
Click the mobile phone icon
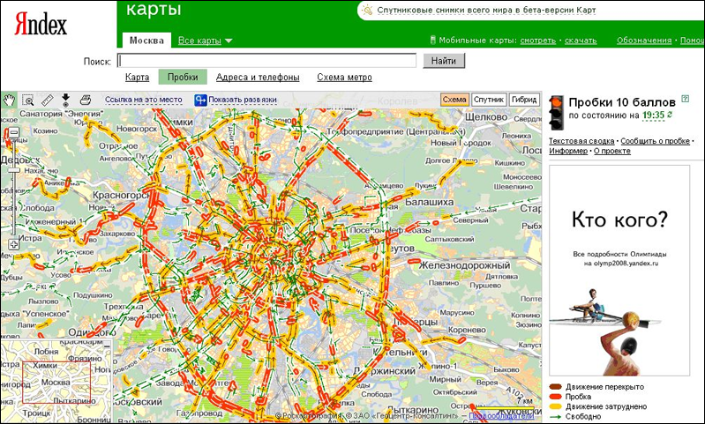(x=433, y=40)
